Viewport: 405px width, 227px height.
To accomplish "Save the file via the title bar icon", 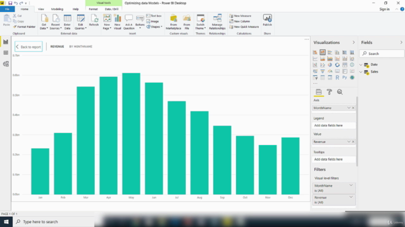I will coord(10,3).
